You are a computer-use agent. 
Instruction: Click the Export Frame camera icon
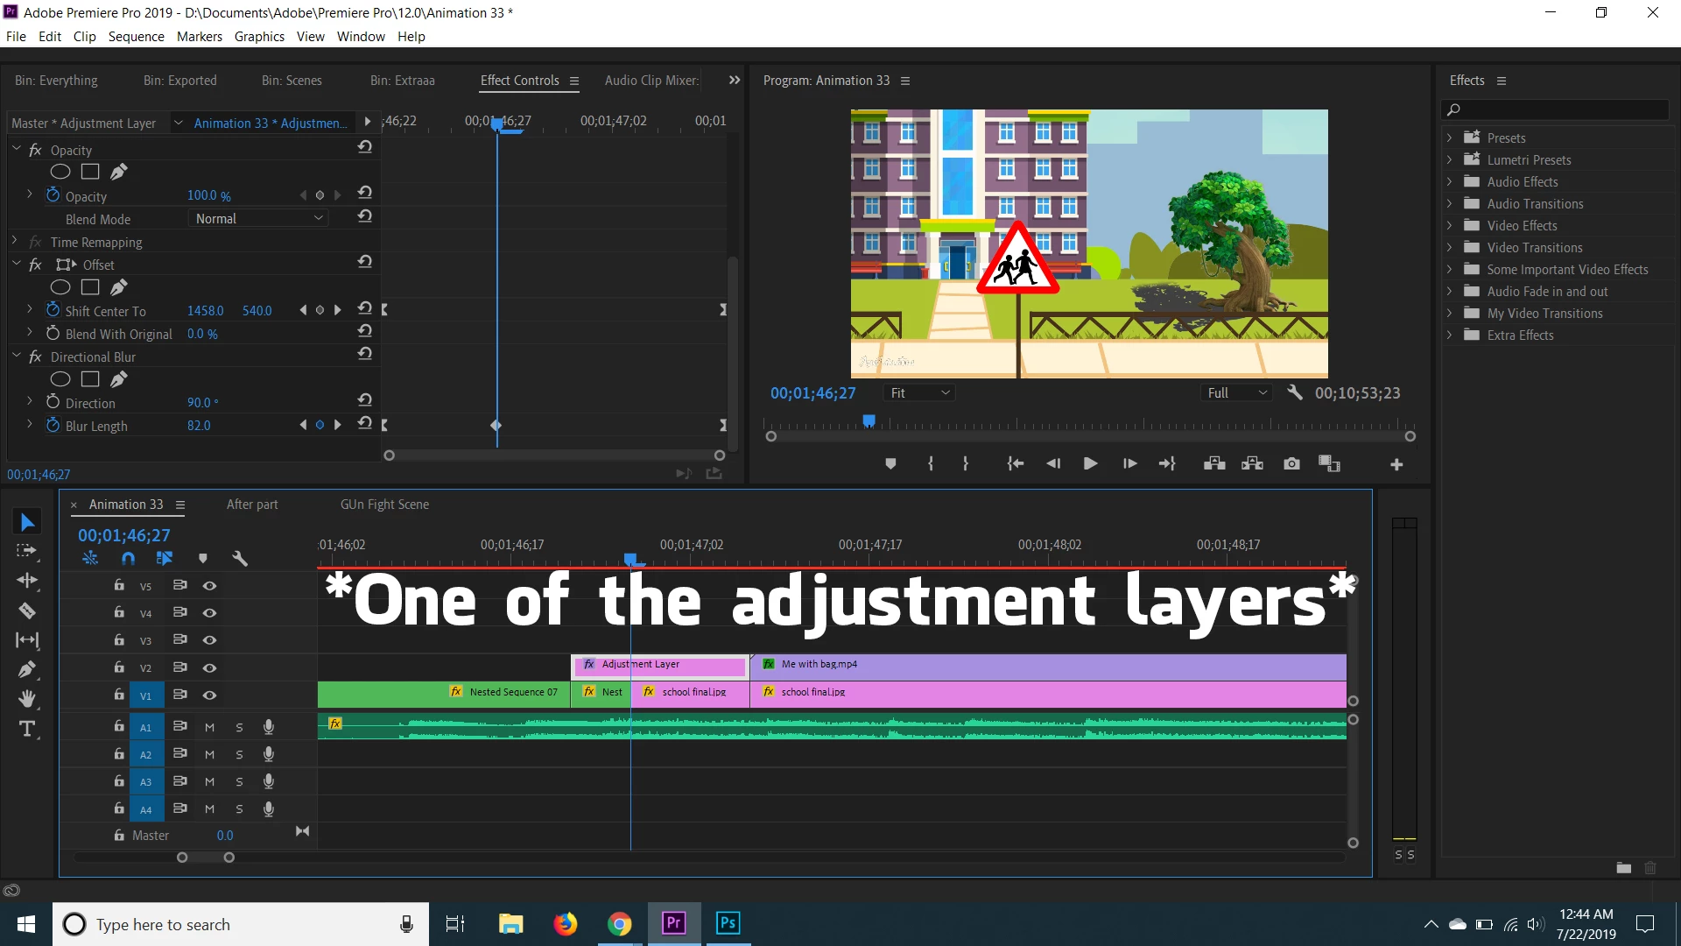click(1291, 464)
